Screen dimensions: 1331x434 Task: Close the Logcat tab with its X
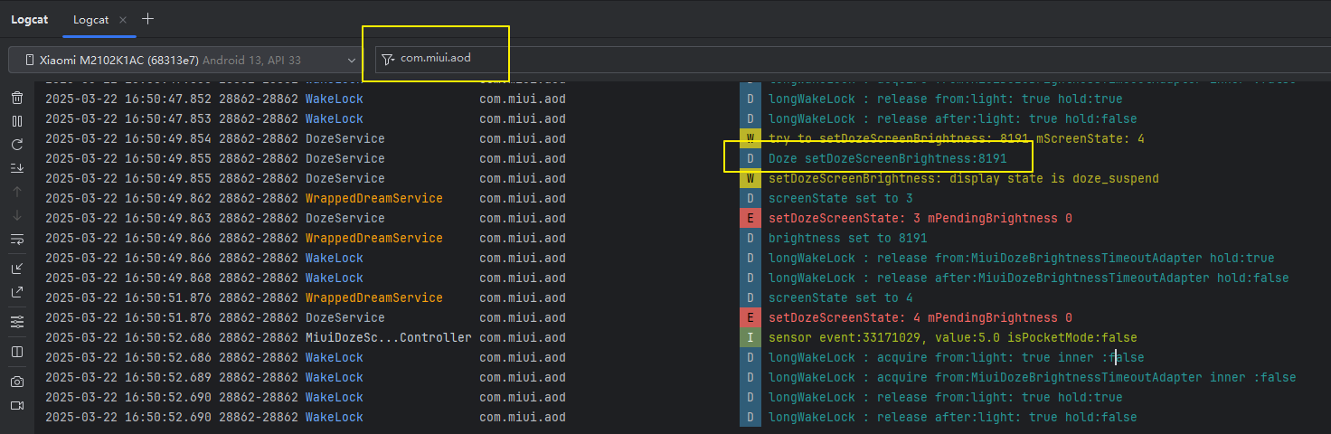click(123, 19)
